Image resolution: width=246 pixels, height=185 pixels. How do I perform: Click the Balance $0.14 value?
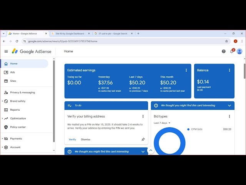(x=203, y=82)
